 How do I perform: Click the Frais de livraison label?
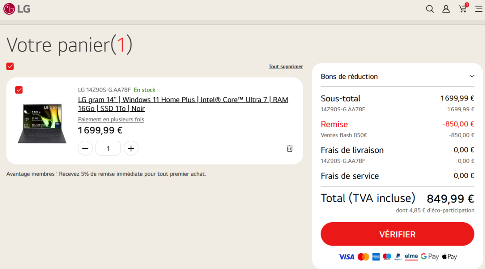[x=352, y=150]
